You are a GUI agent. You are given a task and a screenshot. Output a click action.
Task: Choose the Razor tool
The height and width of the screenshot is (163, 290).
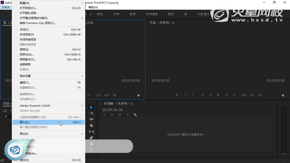91,125
